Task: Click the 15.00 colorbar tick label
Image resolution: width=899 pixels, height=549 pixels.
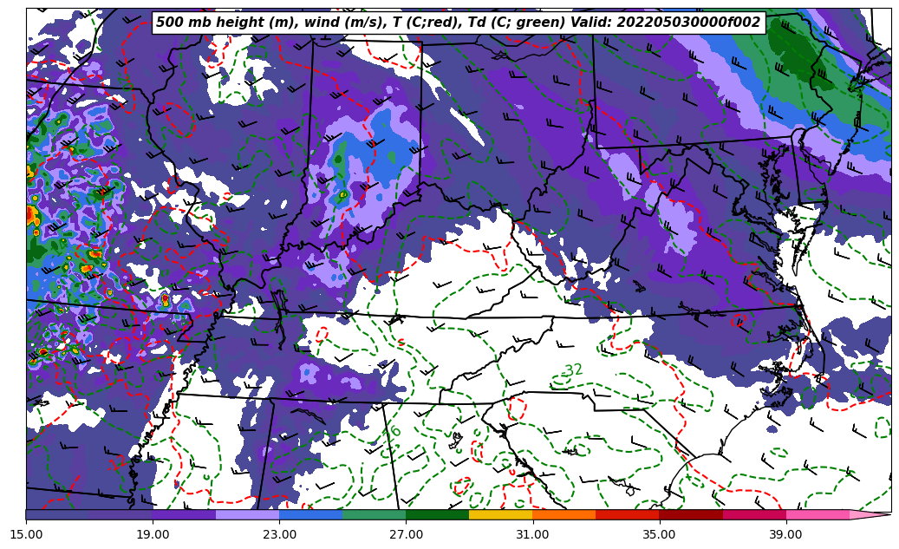Action: (26, 534)
